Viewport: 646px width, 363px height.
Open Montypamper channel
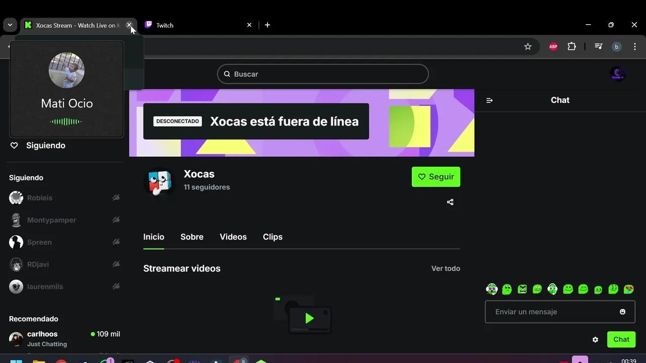65,220
